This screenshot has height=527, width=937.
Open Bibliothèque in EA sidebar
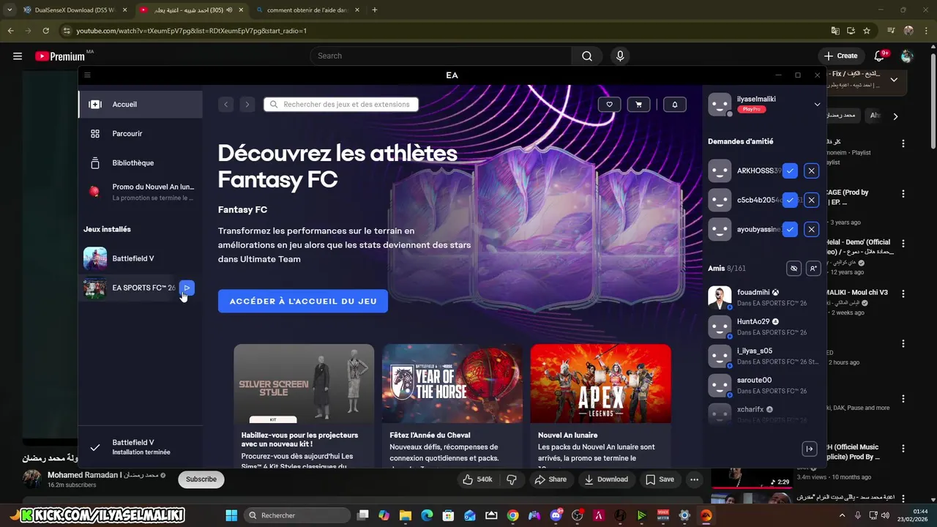[141, 162]
